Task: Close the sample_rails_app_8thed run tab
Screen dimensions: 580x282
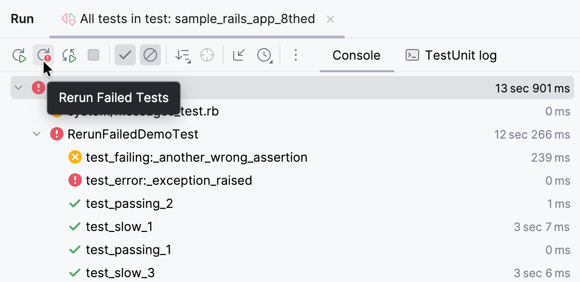Action: pyautogui.click(x=330, y=19)
